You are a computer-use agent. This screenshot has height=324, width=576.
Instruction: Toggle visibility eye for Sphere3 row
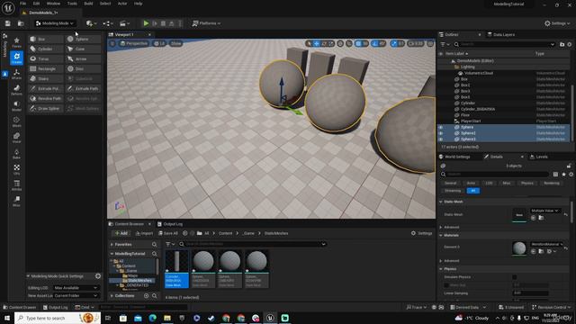(441, 139)
